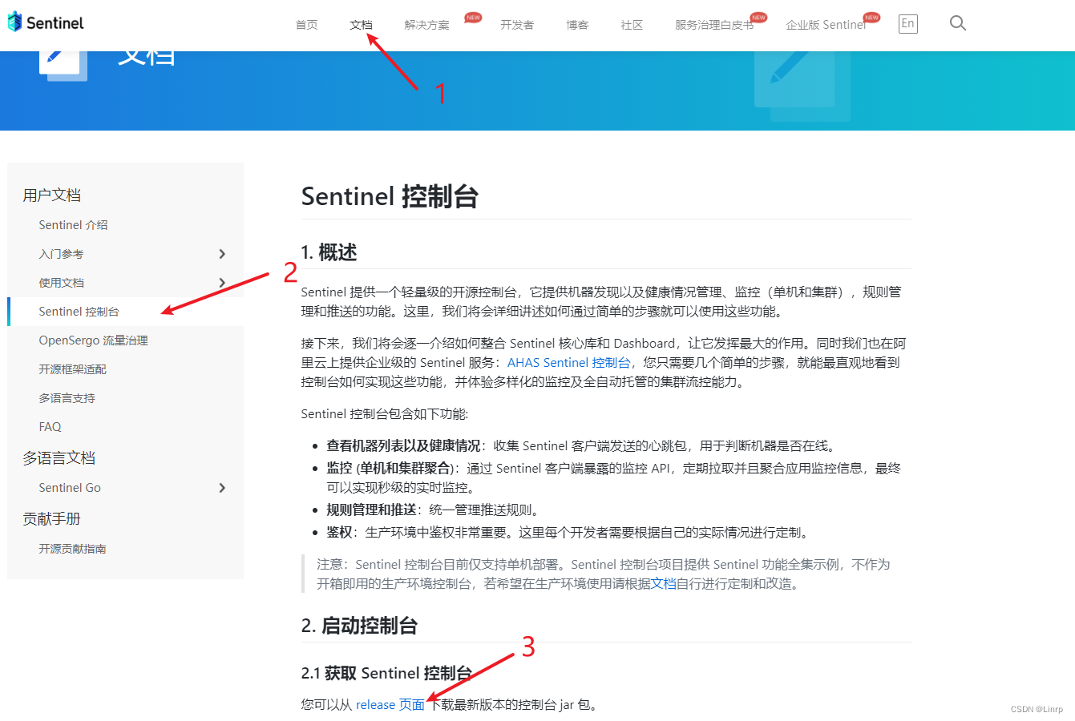Screen dimensions: 1075x721
Task: Click the 2.1 获取 Sentinel 控制台 heading
Action: (386, 673)
